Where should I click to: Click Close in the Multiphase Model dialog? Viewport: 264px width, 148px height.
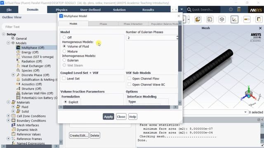(121, 117)
